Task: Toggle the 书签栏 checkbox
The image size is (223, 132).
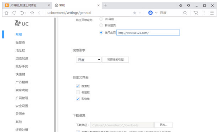Action: [78, 93]
